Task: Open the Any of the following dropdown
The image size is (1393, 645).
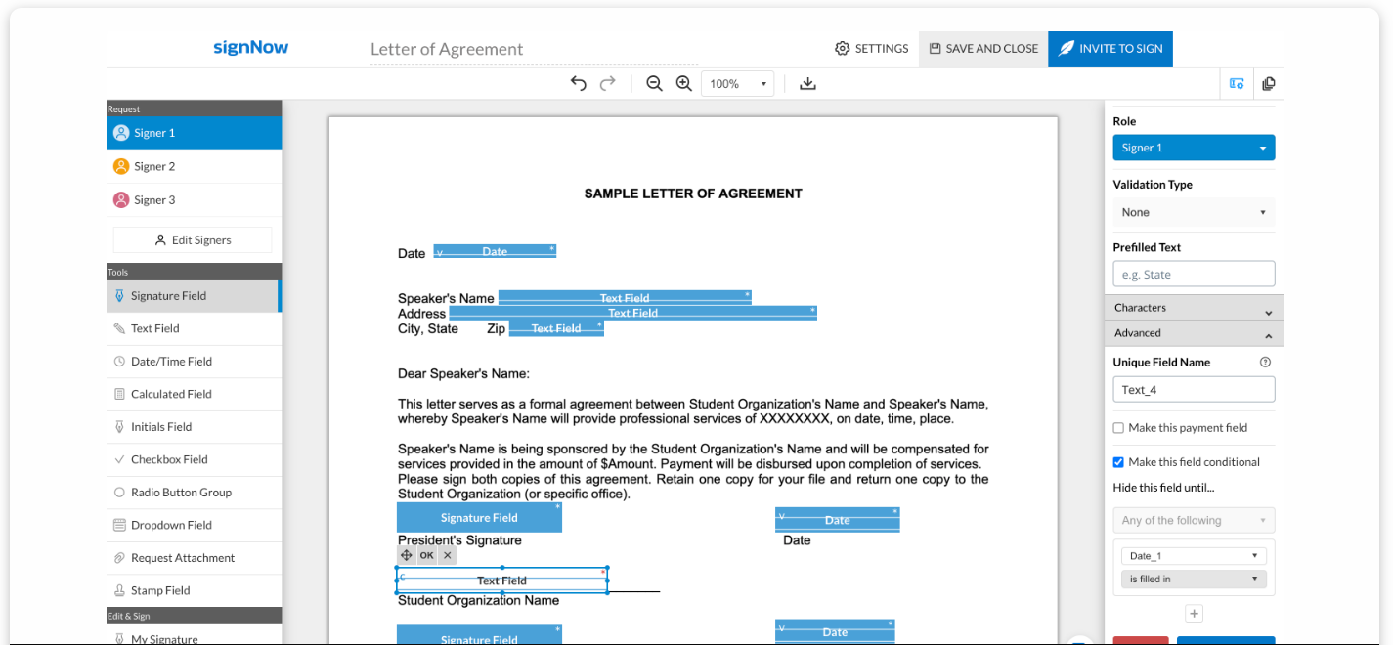Action: 1194,521
